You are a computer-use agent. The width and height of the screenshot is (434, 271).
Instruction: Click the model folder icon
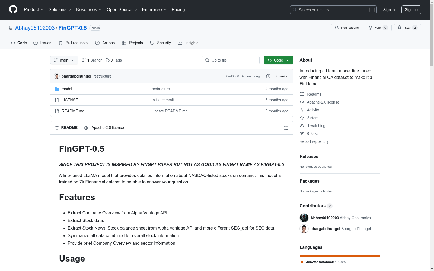tap(57, 89)
